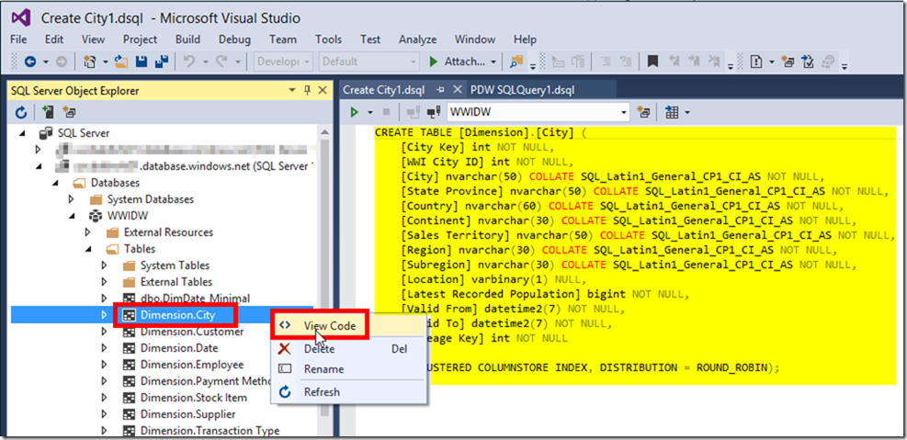Click the Undo toolbar icon
The image size is (907, 440).
click(189, 62)
